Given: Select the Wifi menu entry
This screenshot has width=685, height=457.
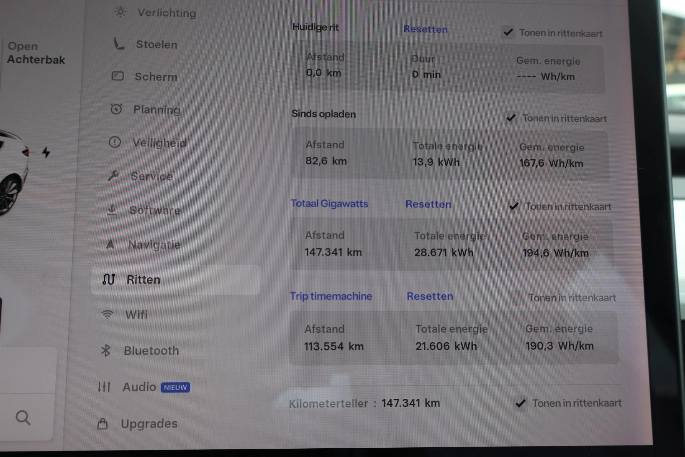Looking at the screenshot, I should coord(136,315).
